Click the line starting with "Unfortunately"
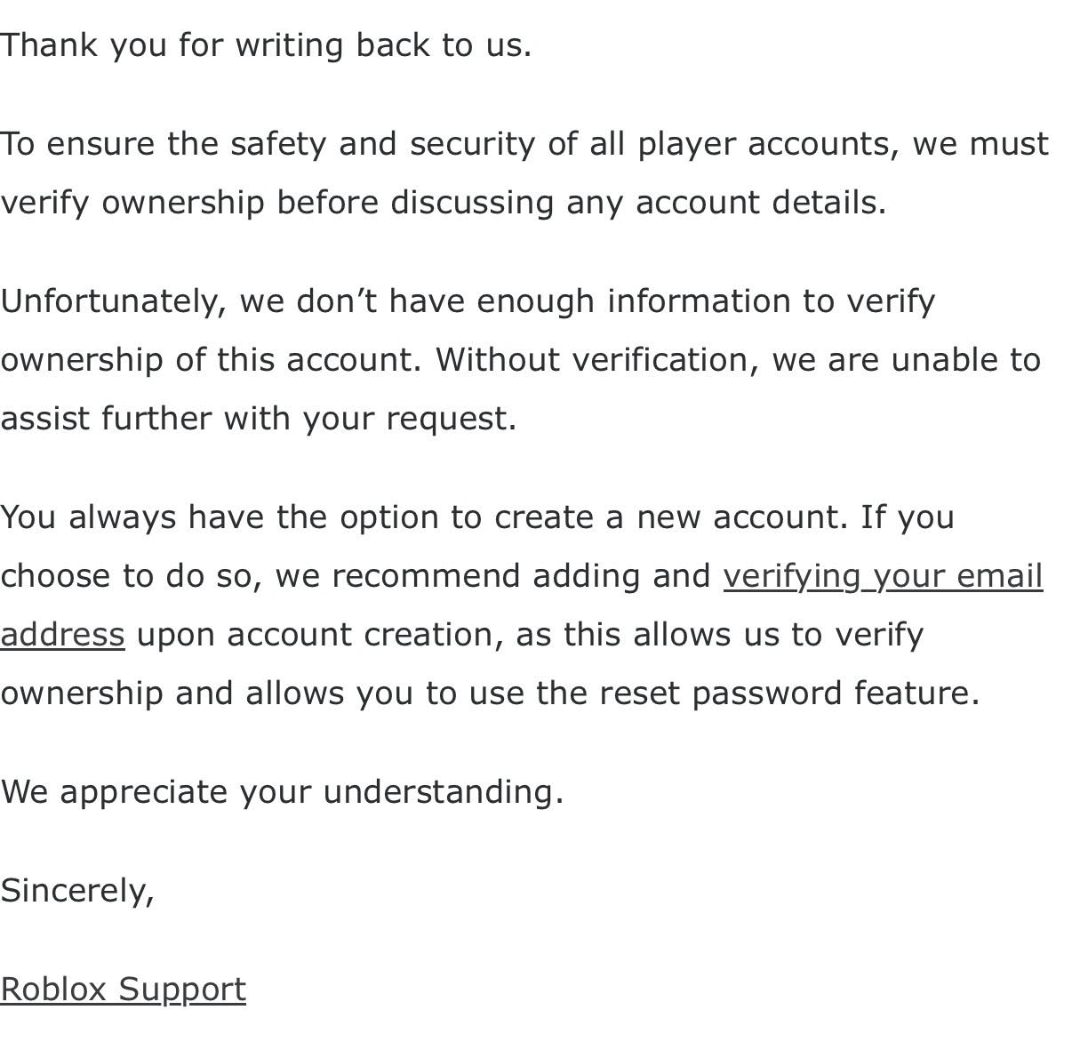Screen dimensions: 1072x1050 pos(468,301)
